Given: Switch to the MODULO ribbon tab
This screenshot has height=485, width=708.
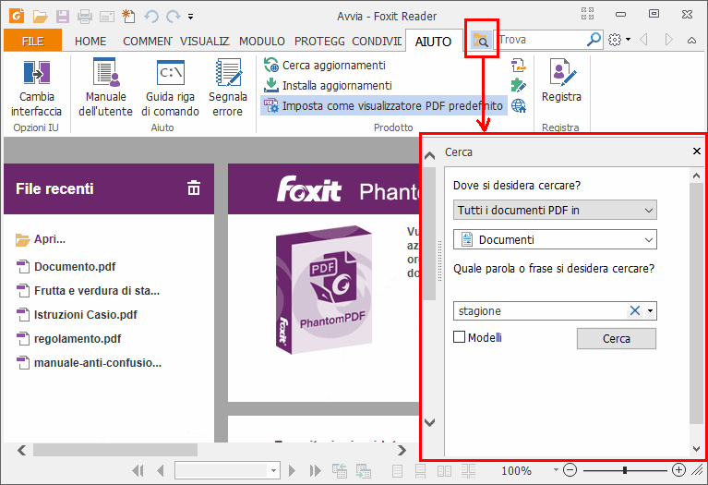Looking at the screenshot, I should click(x=262, y=42).
